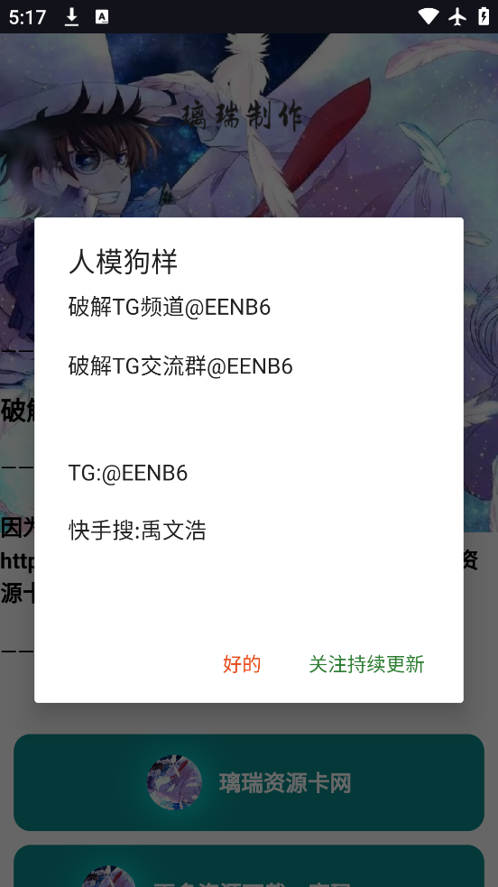
Task: Tap the partially visible bottom teal button
Action: coord(249,866)
